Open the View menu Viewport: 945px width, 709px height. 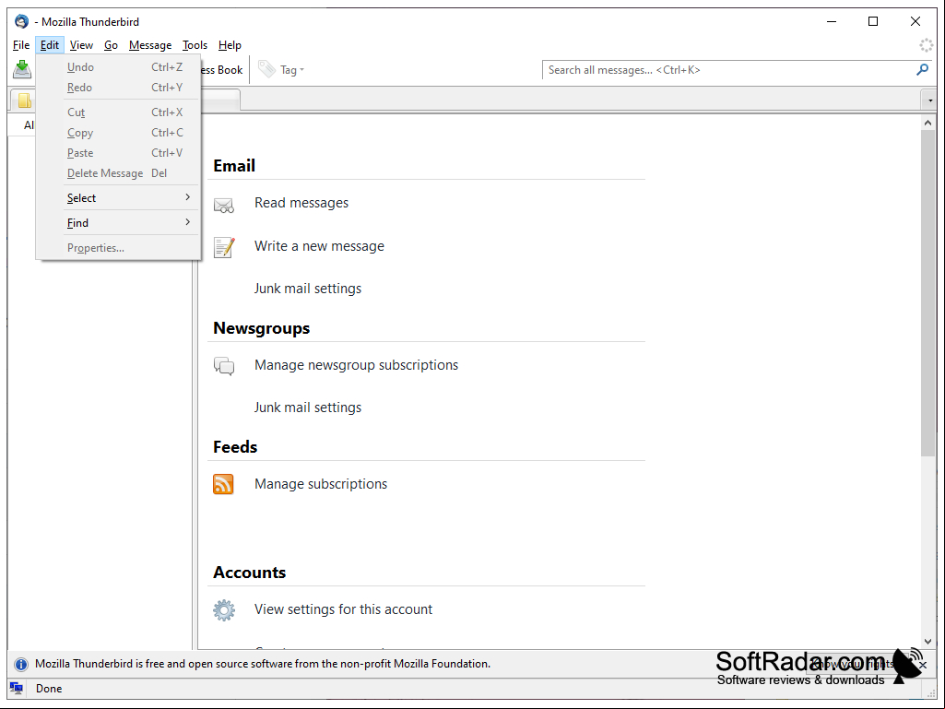pyautogui.click(x=81, y=45)
